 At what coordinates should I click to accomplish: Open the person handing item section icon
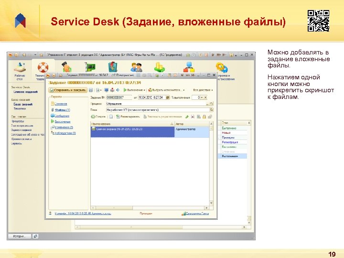67,67
